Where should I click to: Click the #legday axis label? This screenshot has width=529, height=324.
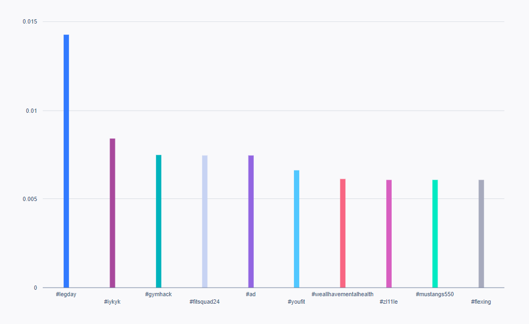coord(66,294)
